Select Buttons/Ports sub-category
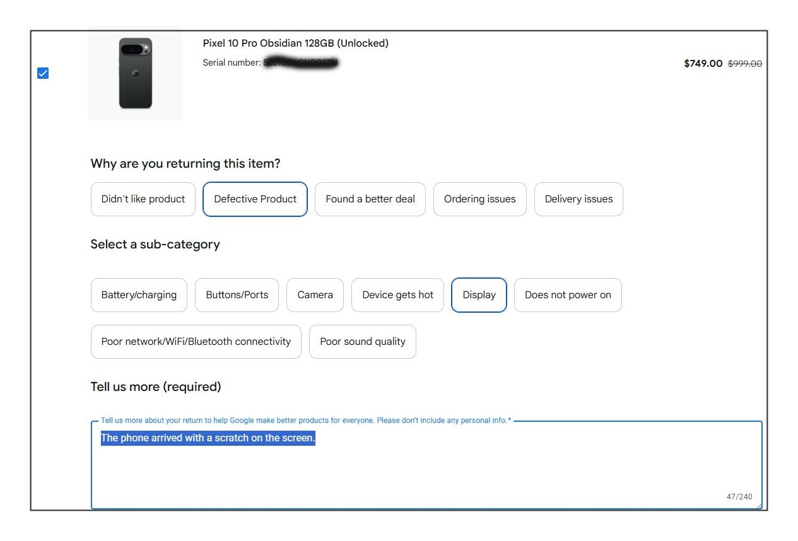Viewport: 798px width, 541px height. [237, 295]
